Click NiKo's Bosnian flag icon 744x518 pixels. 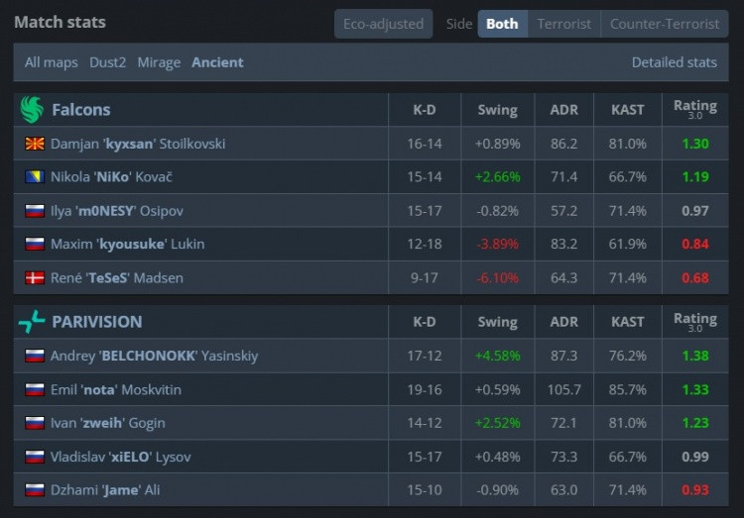35,177
